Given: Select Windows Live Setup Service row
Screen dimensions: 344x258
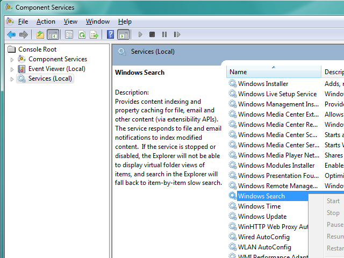Looking at the screenshot, I should [277, 94].
